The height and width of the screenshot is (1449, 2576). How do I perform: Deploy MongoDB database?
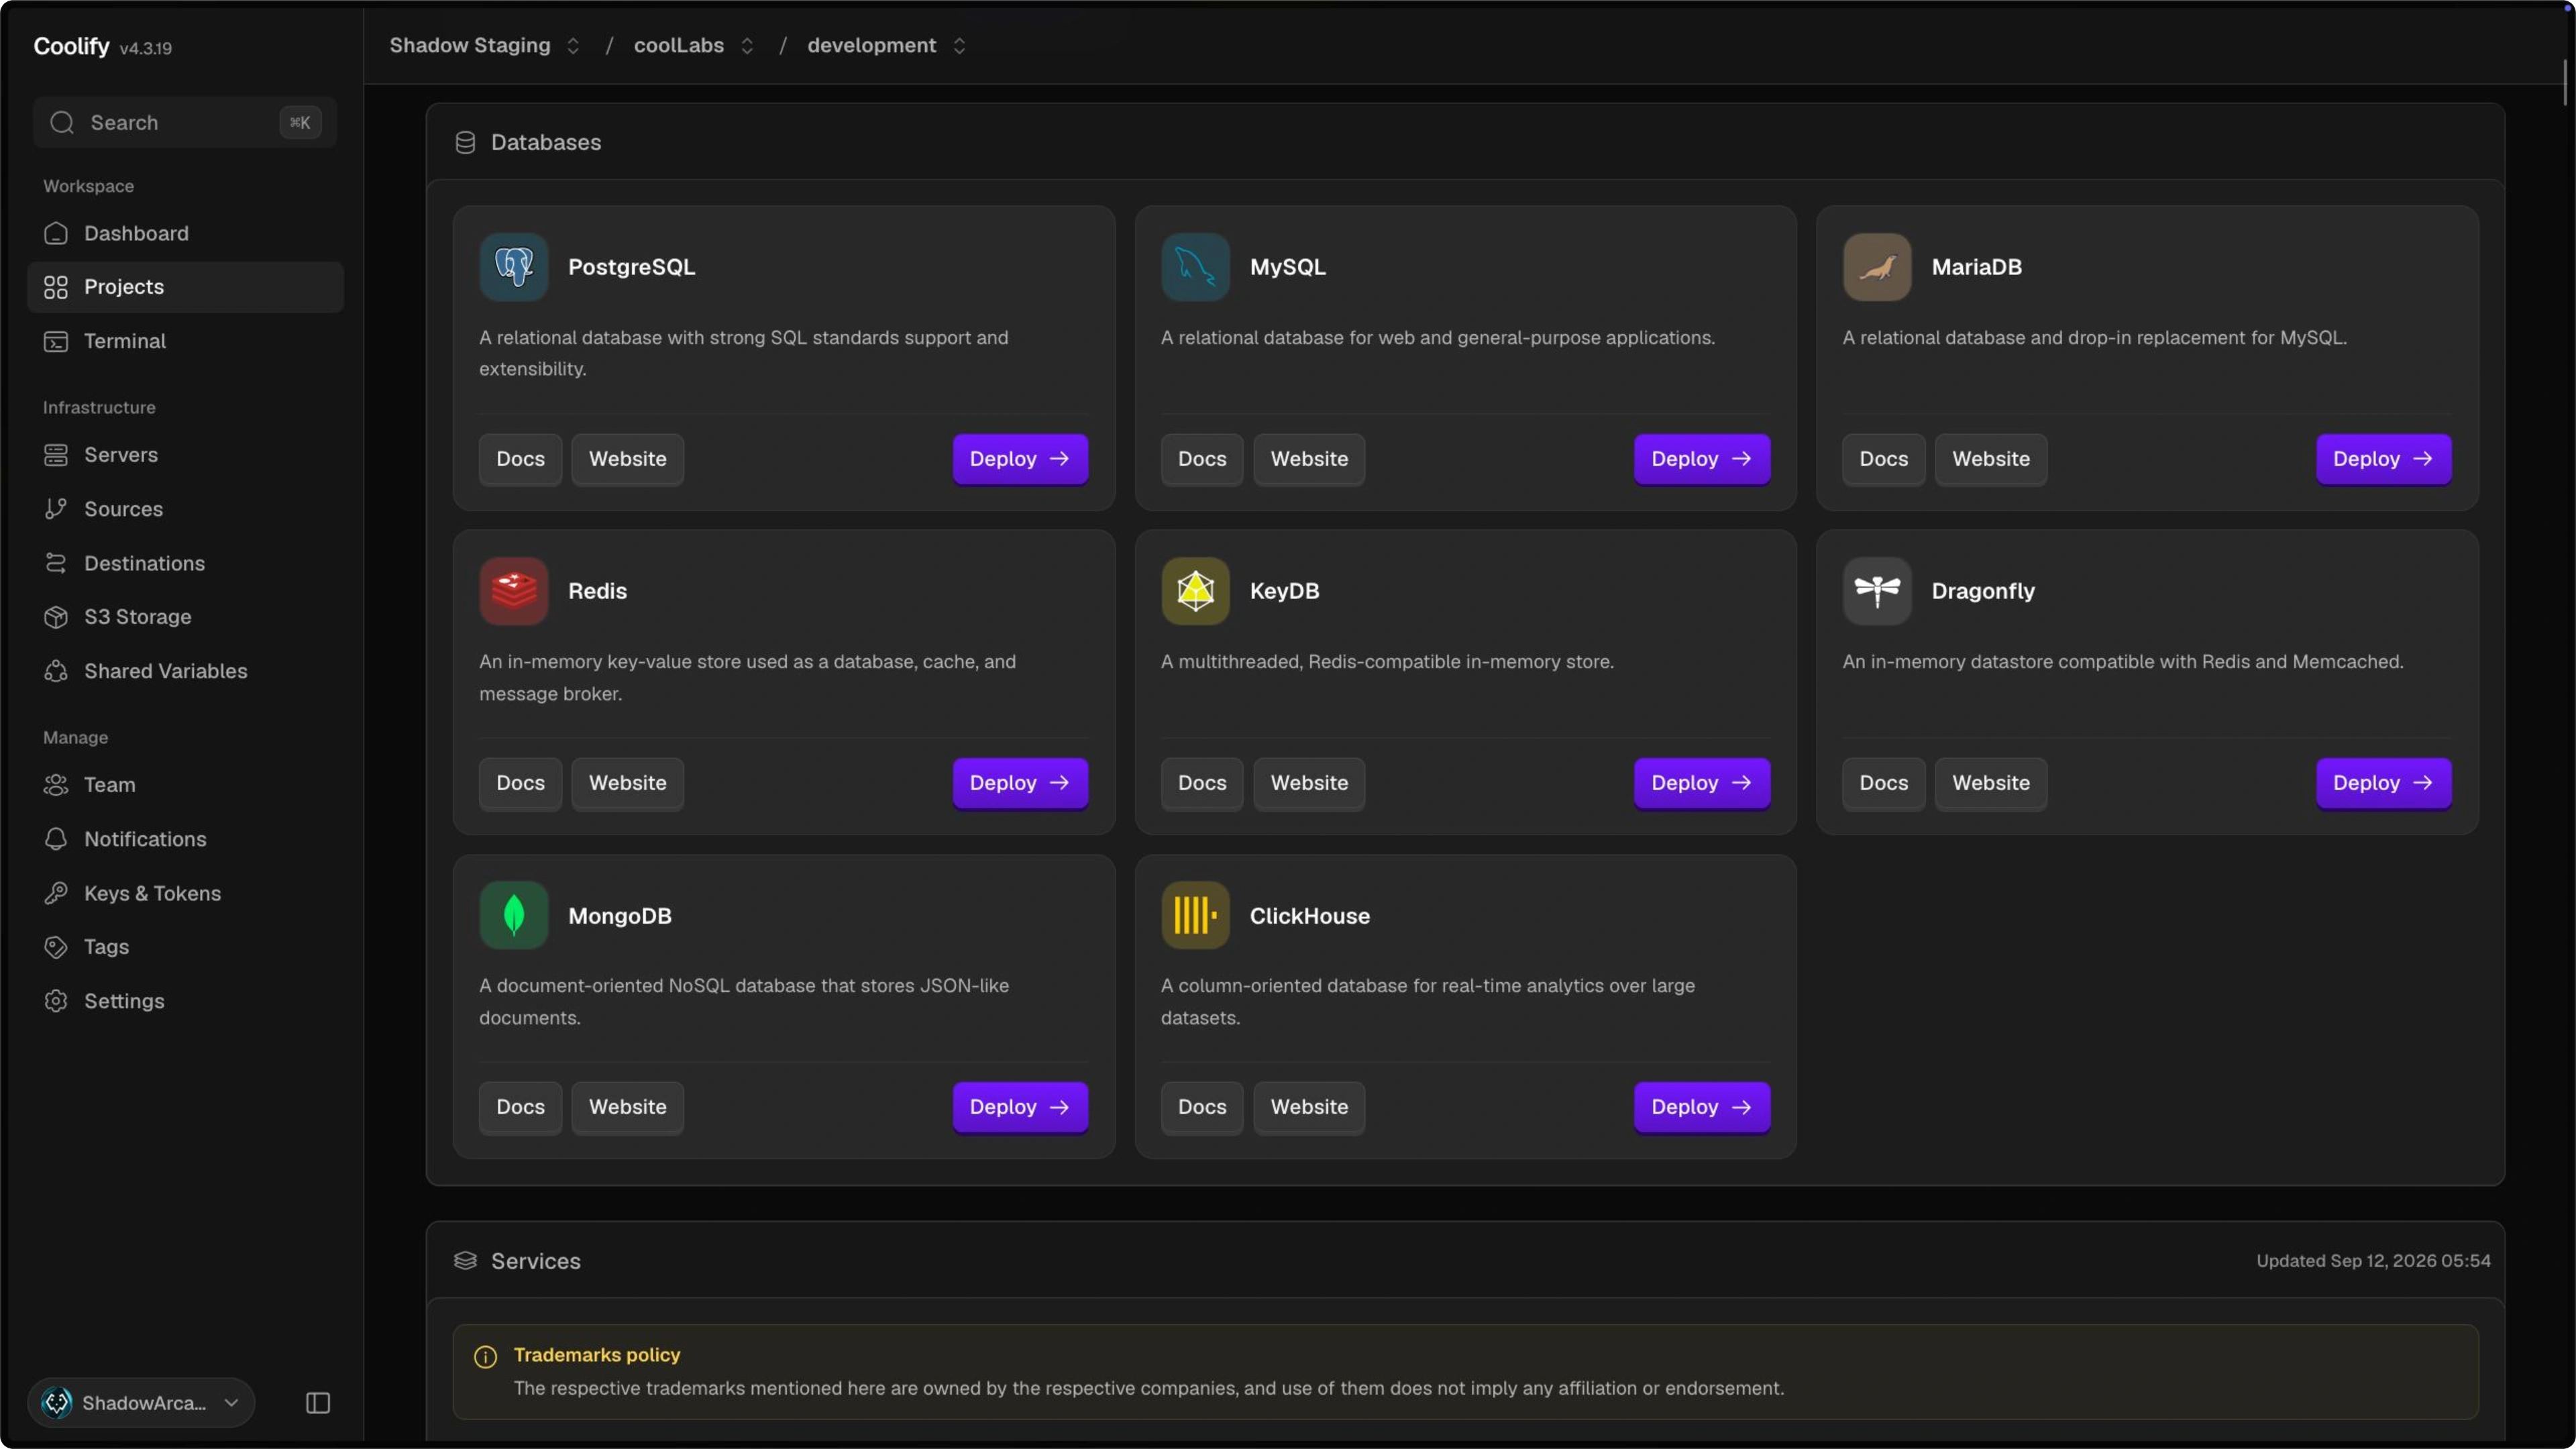1020,1107
